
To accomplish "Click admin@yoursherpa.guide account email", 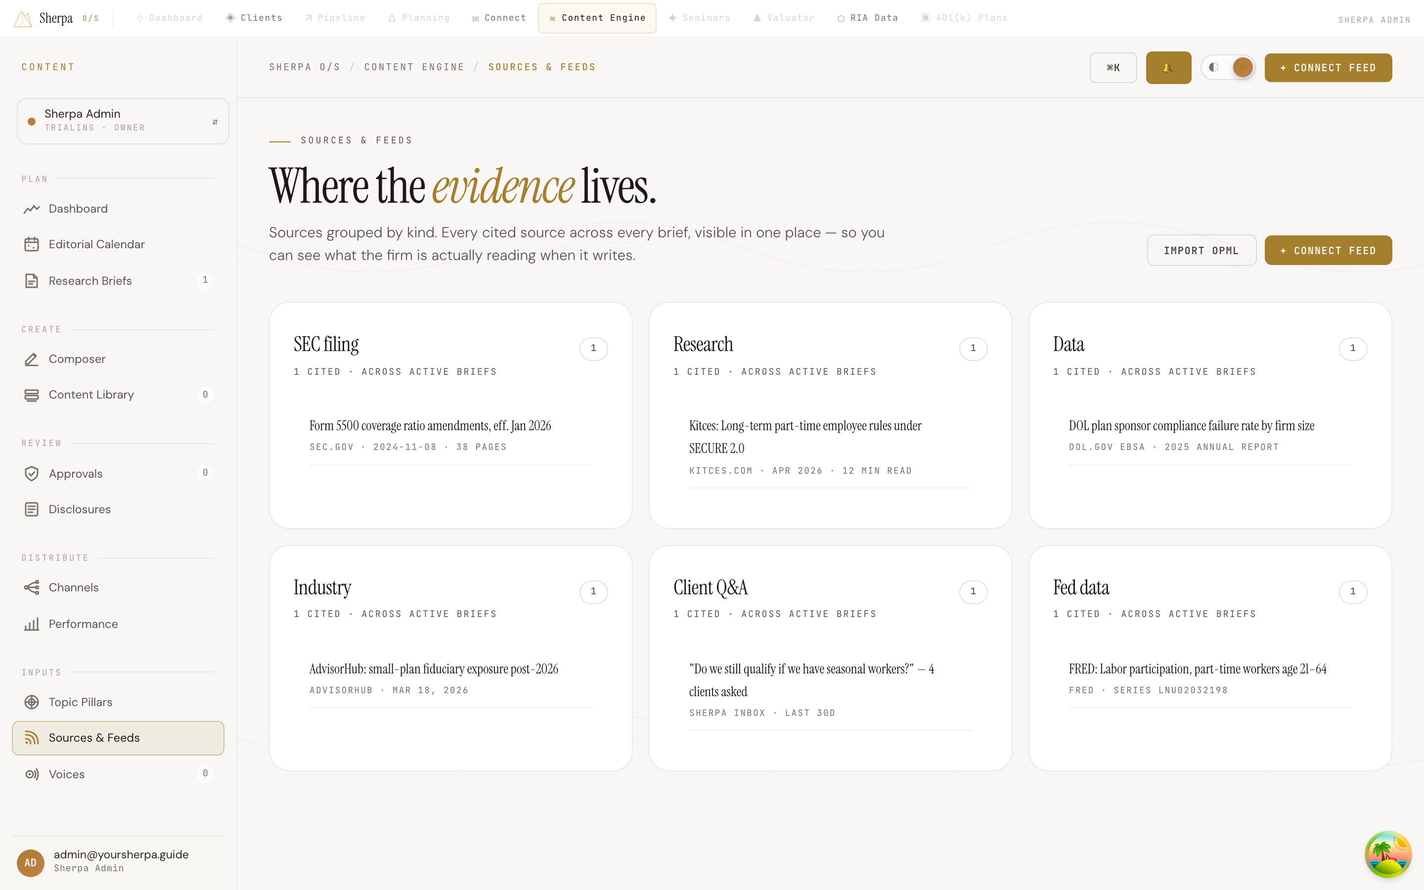I will (x=121, y=854).
